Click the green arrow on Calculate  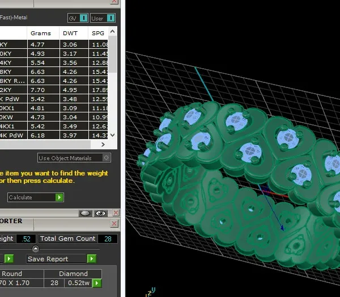pyautogui.click(x=59, y=197)
